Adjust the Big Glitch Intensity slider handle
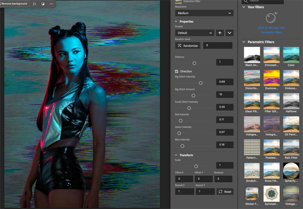The width and height of the screenshot is (303, 209). coord(200,83)
